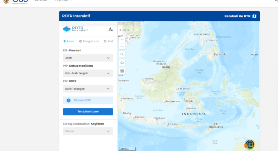Switch to the Layer tab
The height and width of the screenshot is (151, 278).
[69, 41]
